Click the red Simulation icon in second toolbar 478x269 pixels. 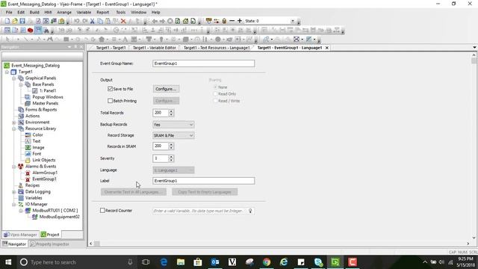[x=30, y=30]
